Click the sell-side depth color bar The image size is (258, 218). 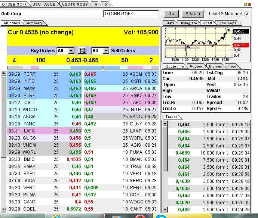(x=132, y=68)
